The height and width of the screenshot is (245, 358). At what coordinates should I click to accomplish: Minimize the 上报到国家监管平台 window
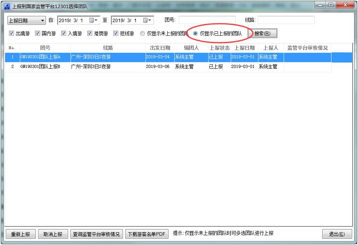(x=320, y=5)
